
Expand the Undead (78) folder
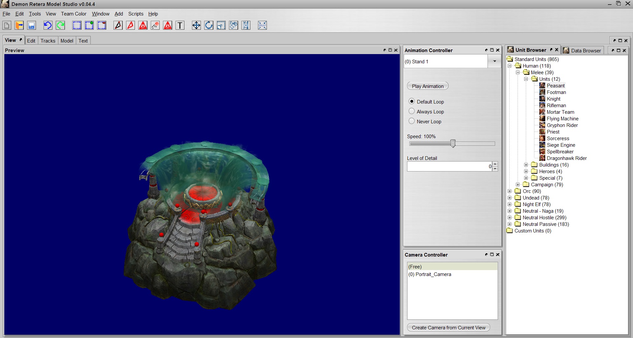coord(510,198)
